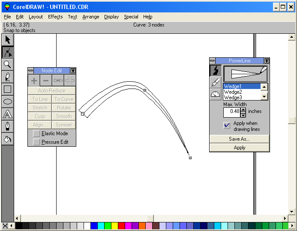Click the delete node minus icon
The height and width of the screenshot is (231, 297).
click(x=46, y=81)
